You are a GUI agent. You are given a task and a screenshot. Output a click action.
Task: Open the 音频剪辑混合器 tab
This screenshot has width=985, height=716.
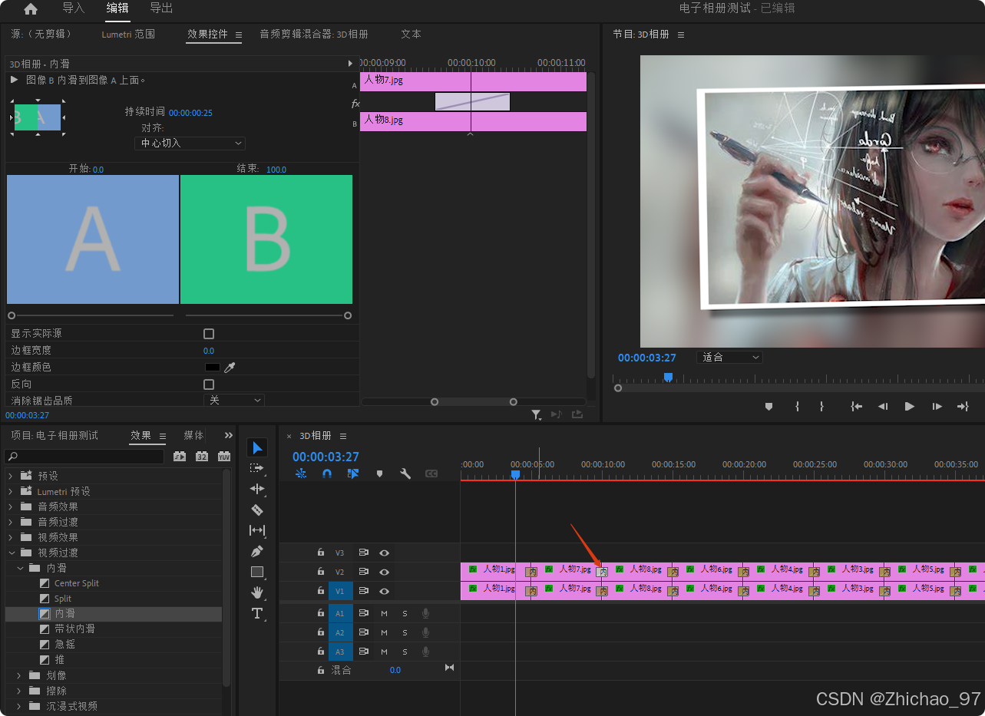point(314,35)
